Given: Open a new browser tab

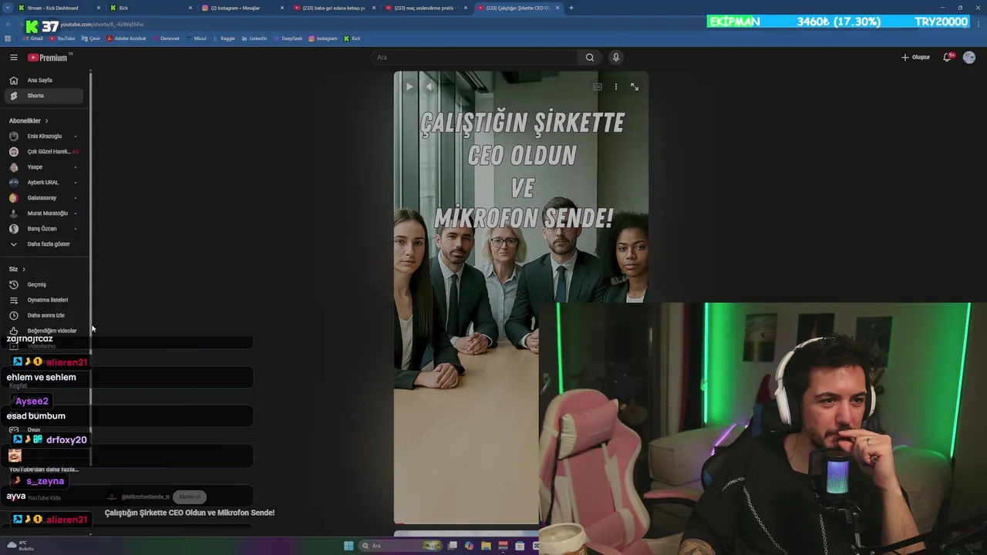Looking at the screenshot, I should (x=571, y=8).
